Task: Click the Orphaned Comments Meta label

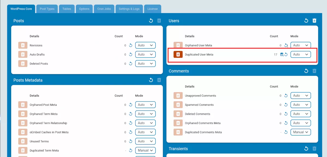Action: click(203, 123)
